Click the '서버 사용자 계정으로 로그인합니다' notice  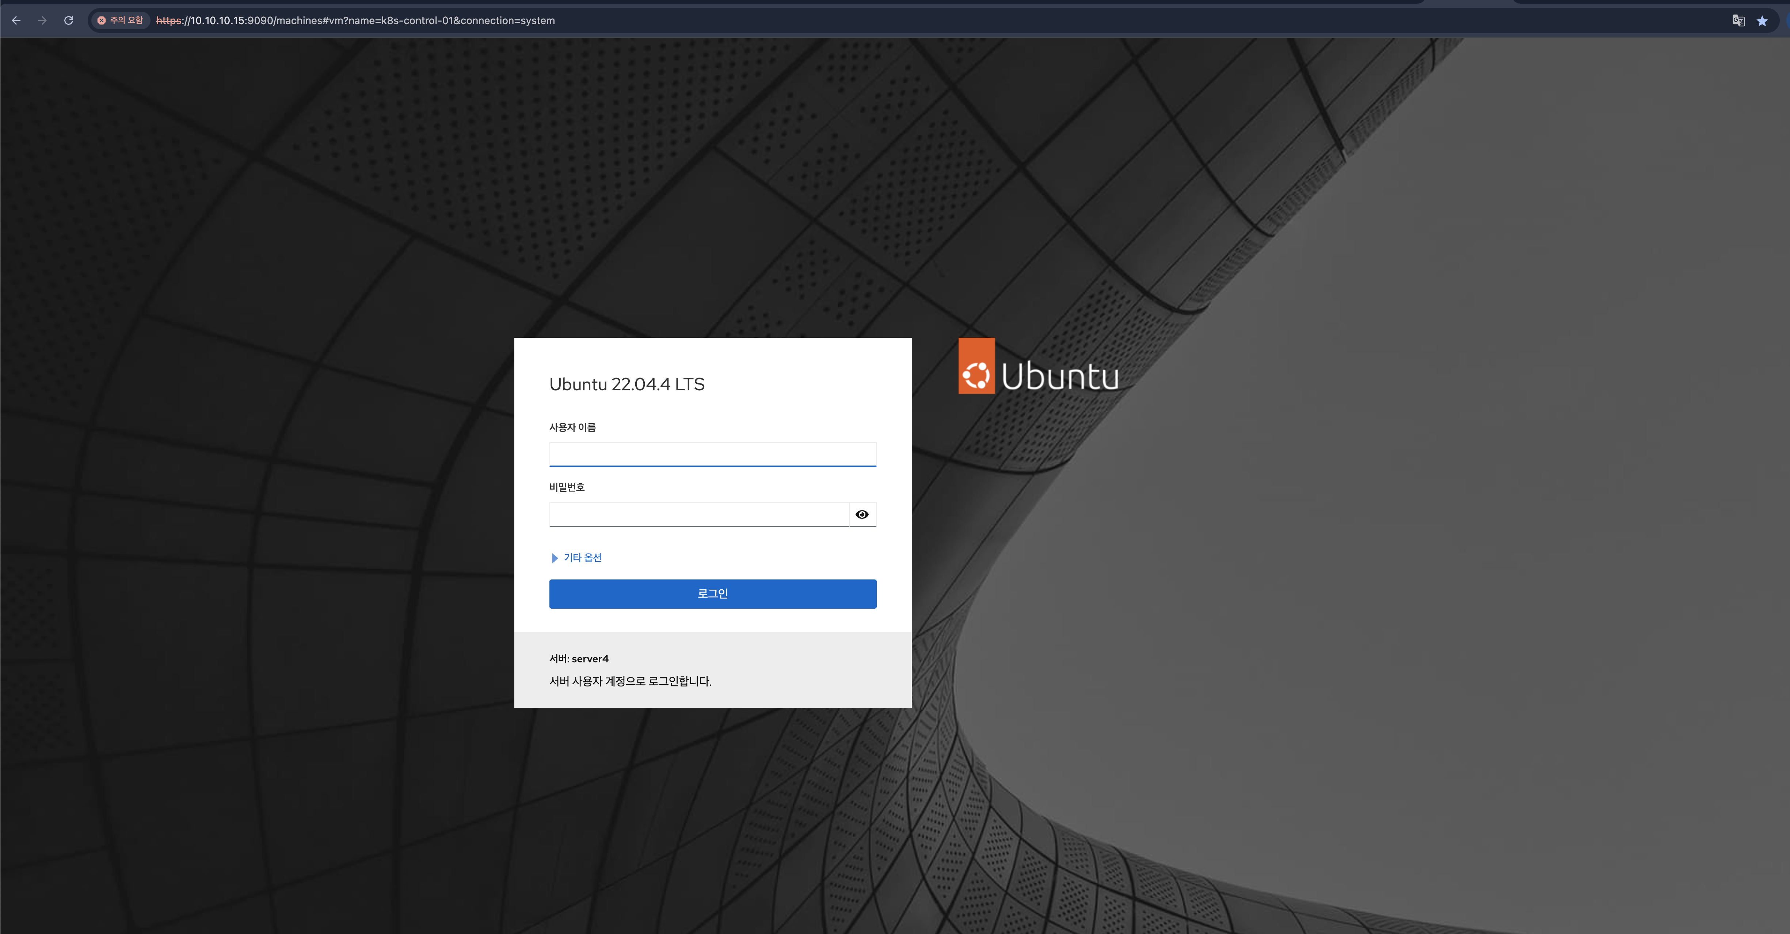tap(630, 681)
